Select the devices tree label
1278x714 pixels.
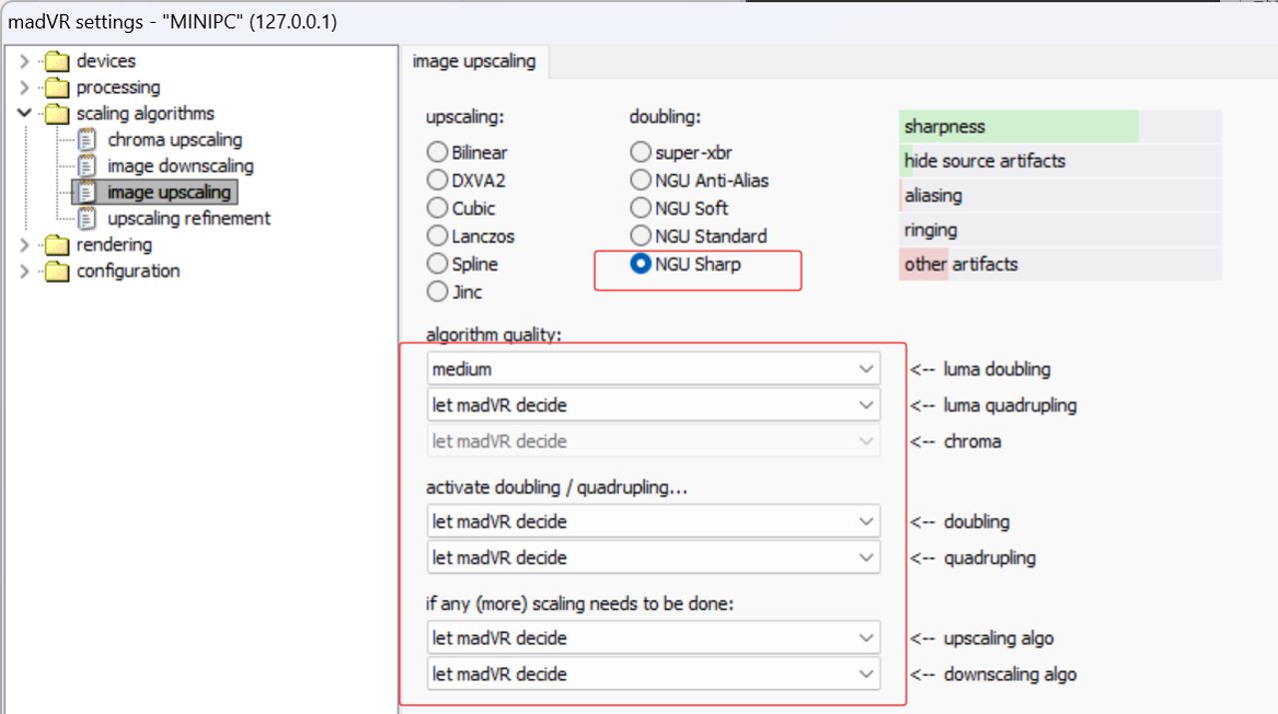coord(106,62)
